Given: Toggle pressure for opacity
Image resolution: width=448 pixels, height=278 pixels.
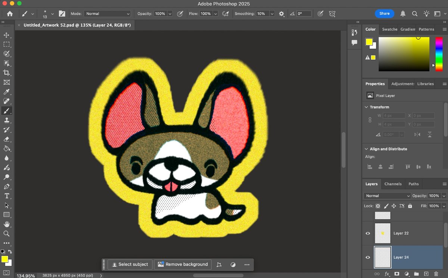Looking at the screenshot, I should 180,13.
